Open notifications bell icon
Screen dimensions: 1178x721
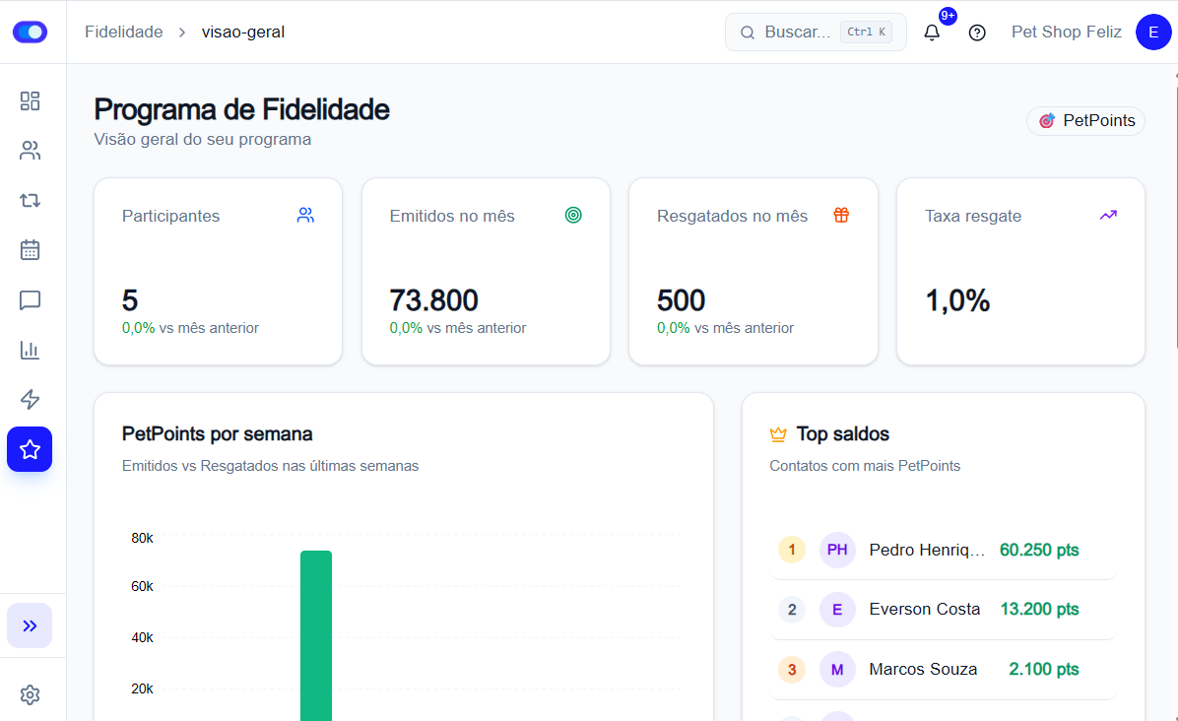coord(932,33)
